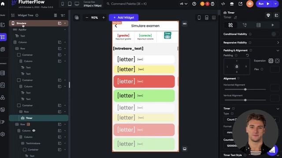Screen dimensions: 282x158
Task: Select Simulare page in widget tree
Action: click(39, 23)
